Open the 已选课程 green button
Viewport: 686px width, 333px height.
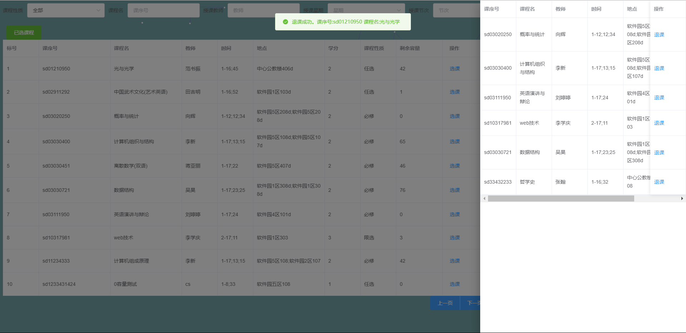click(x=24, y=33)
